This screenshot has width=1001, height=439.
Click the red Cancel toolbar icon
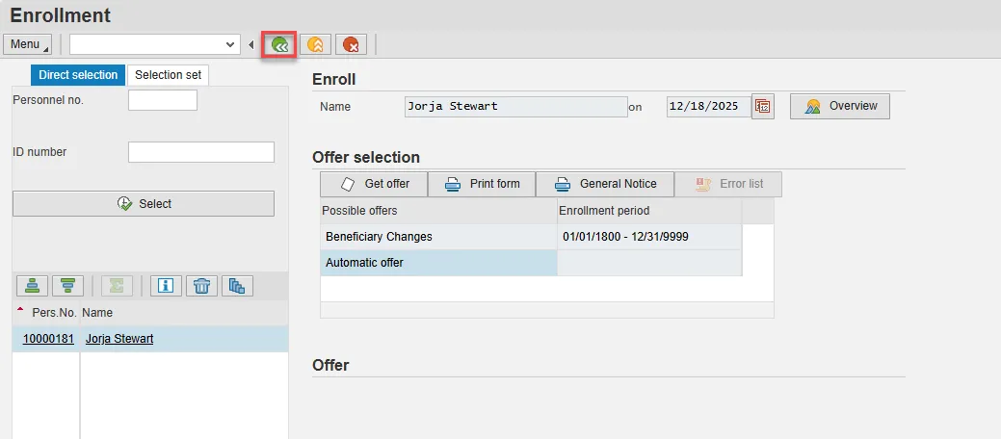click(x=351, y=44)
